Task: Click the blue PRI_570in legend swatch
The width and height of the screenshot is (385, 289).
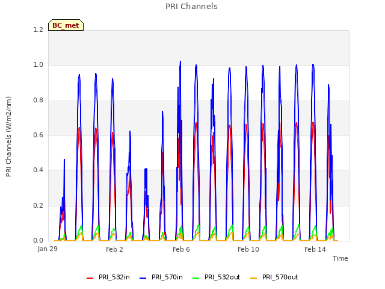Action: pyautogui.click(x=143, y=278)
